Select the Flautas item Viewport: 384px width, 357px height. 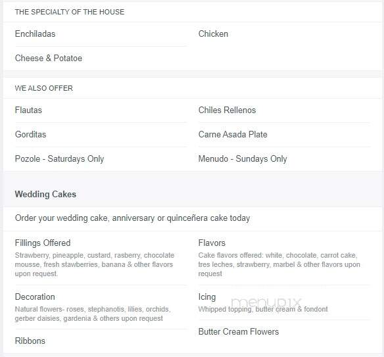28,110
